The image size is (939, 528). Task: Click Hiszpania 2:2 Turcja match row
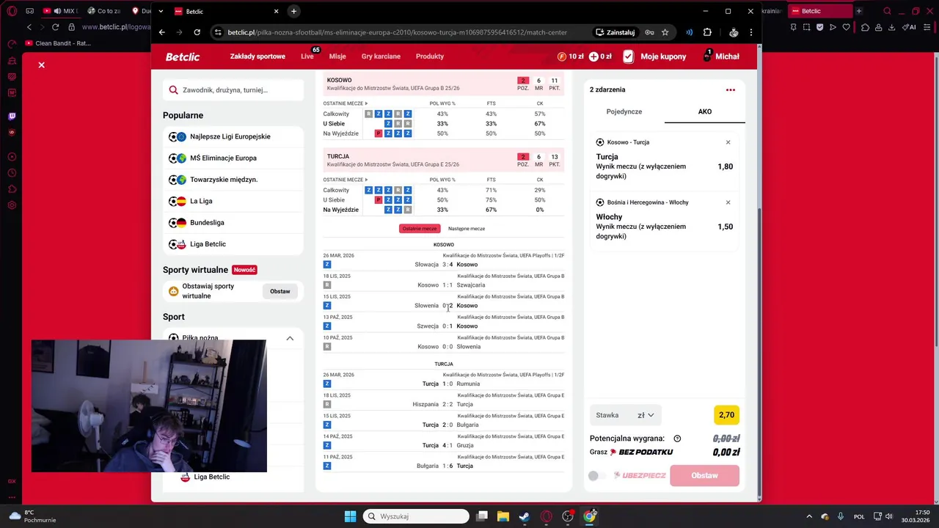444,404
